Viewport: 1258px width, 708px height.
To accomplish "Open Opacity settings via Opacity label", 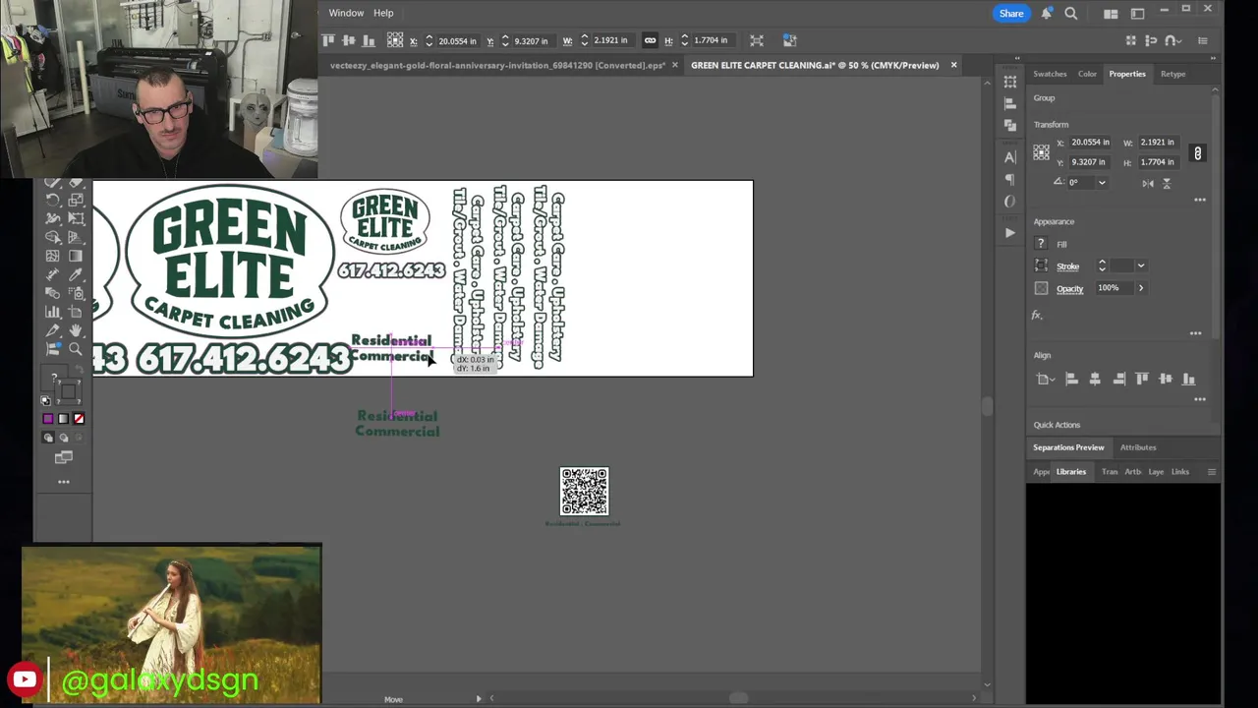I will coord(1069,289).
